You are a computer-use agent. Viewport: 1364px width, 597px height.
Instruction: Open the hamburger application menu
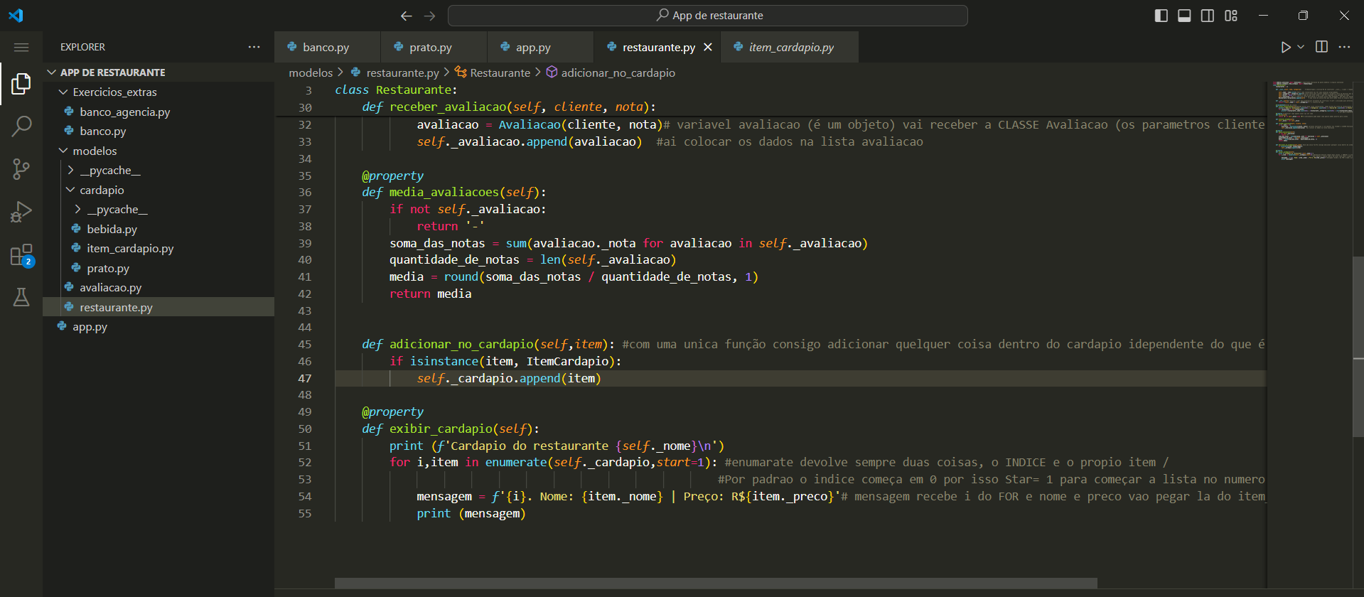pos(21,47)
